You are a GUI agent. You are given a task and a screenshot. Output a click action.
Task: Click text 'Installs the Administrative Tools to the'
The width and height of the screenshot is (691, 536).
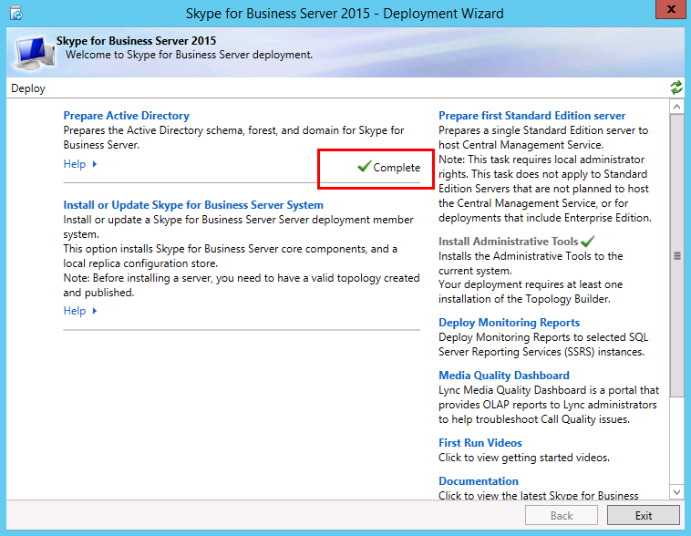click(x=531, y=256)
